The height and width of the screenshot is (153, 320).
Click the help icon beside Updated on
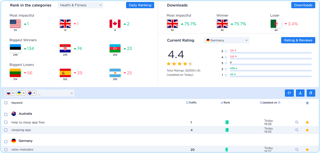click(x=279, y=103)
